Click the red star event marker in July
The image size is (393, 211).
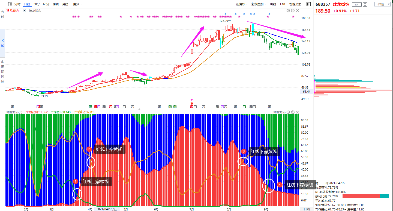(192, 103)
